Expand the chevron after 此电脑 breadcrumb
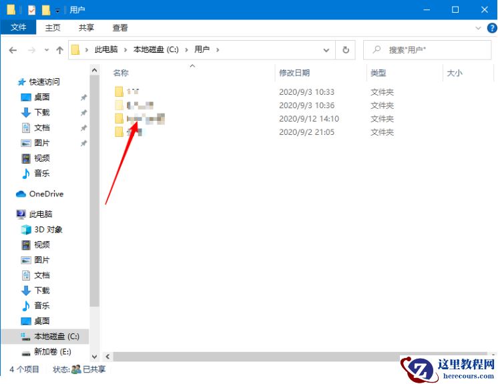The image size is (498, 384). pyautogui.click(x=126, y=50)
